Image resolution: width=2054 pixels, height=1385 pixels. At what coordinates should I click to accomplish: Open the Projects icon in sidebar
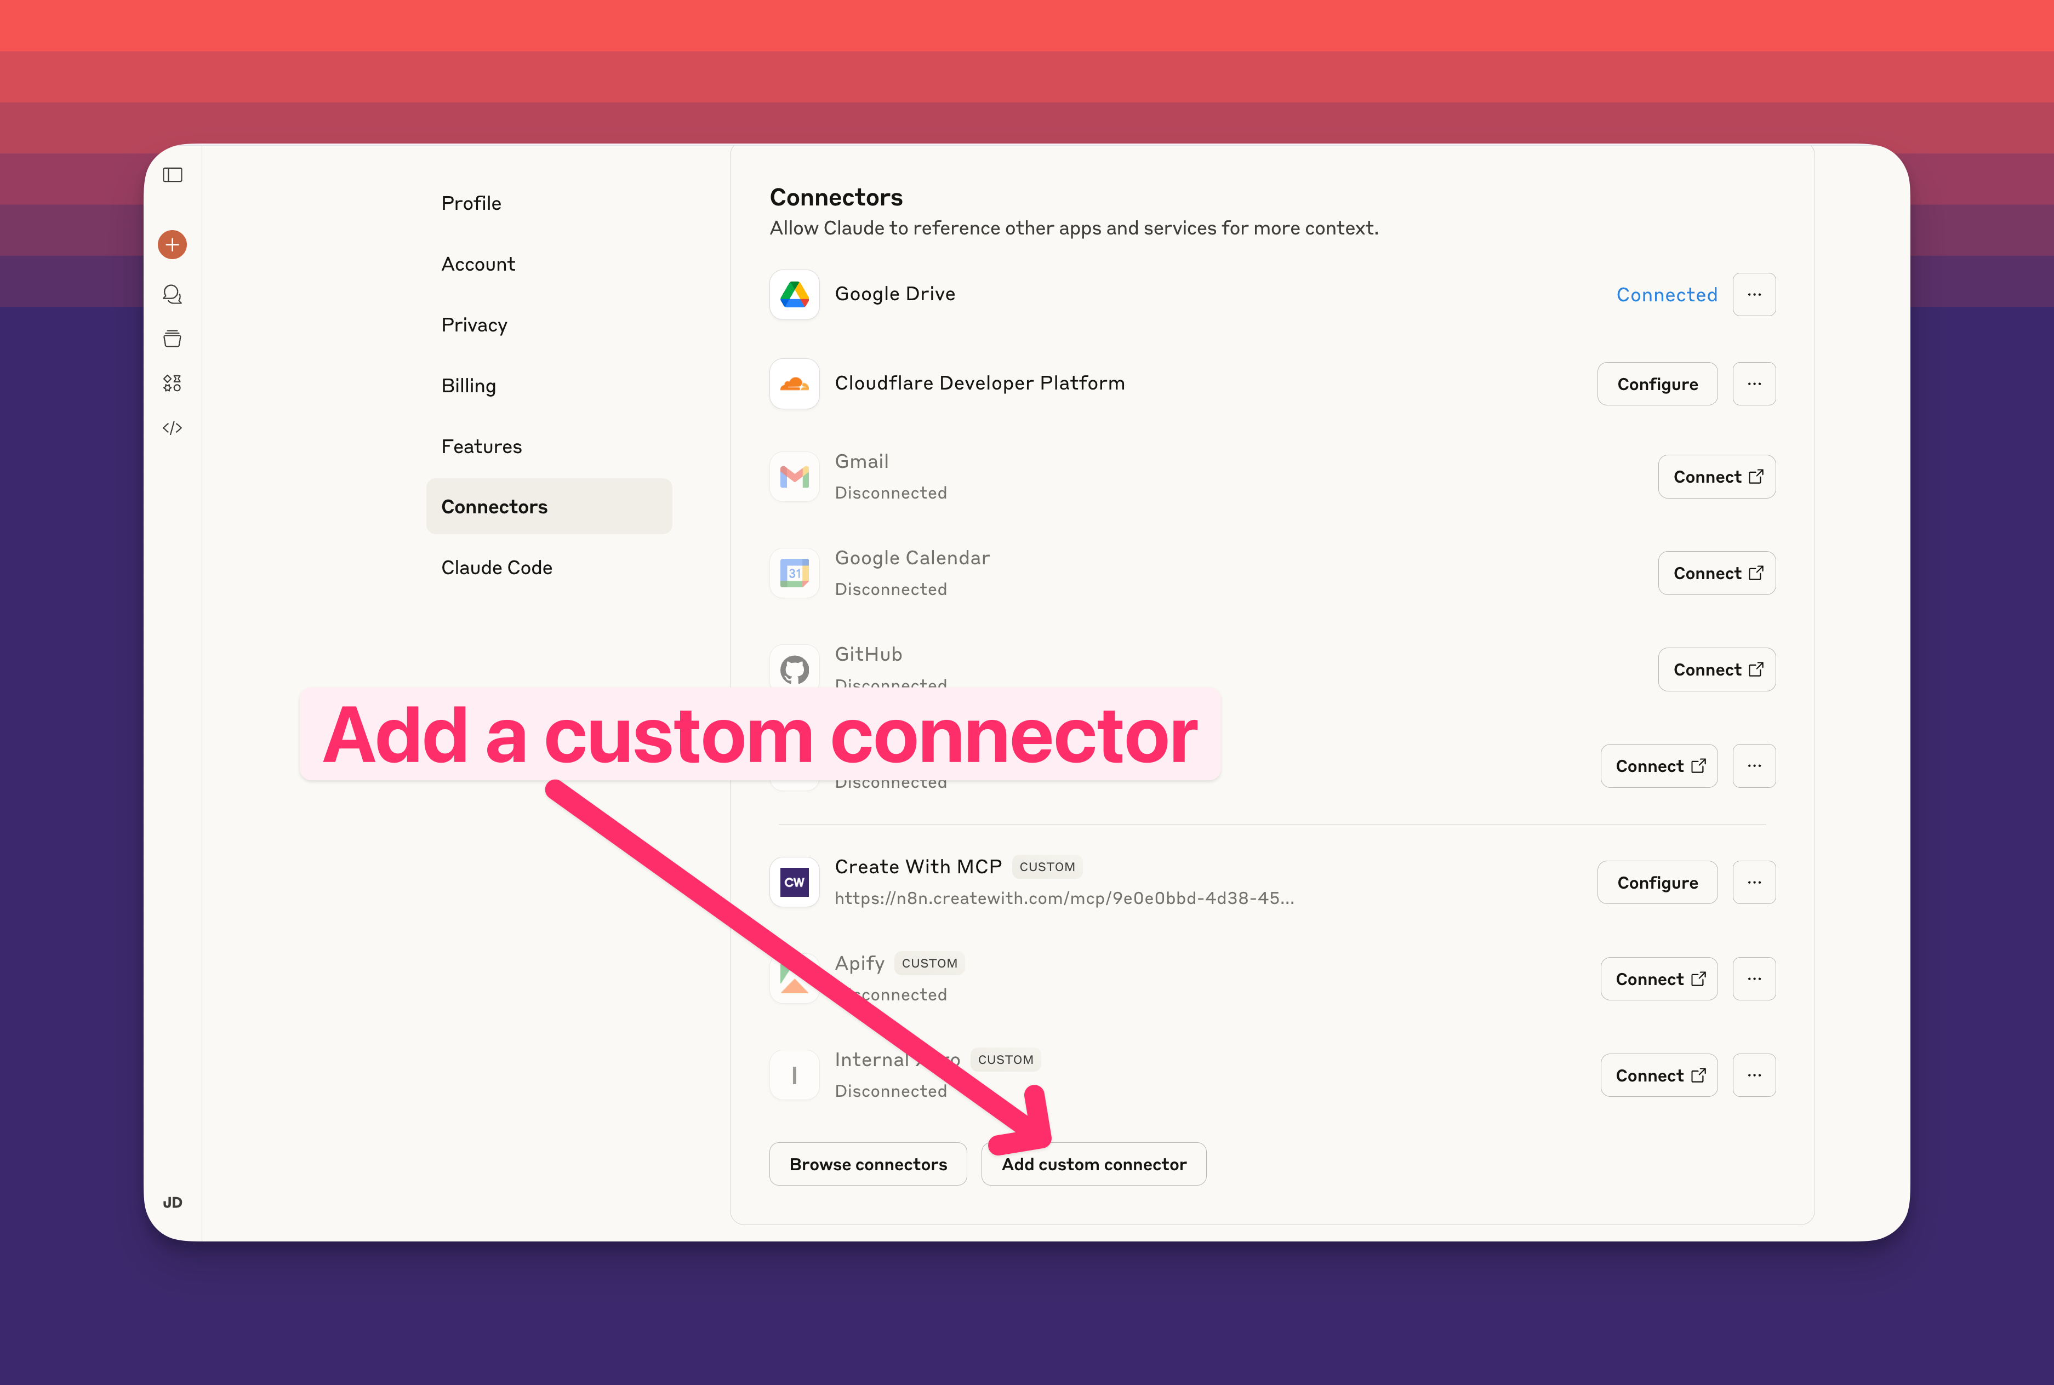click(172, 338)
